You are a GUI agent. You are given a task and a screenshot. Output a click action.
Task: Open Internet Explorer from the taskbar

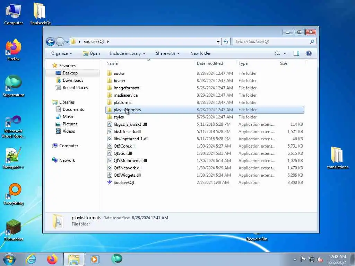point(31,259)
